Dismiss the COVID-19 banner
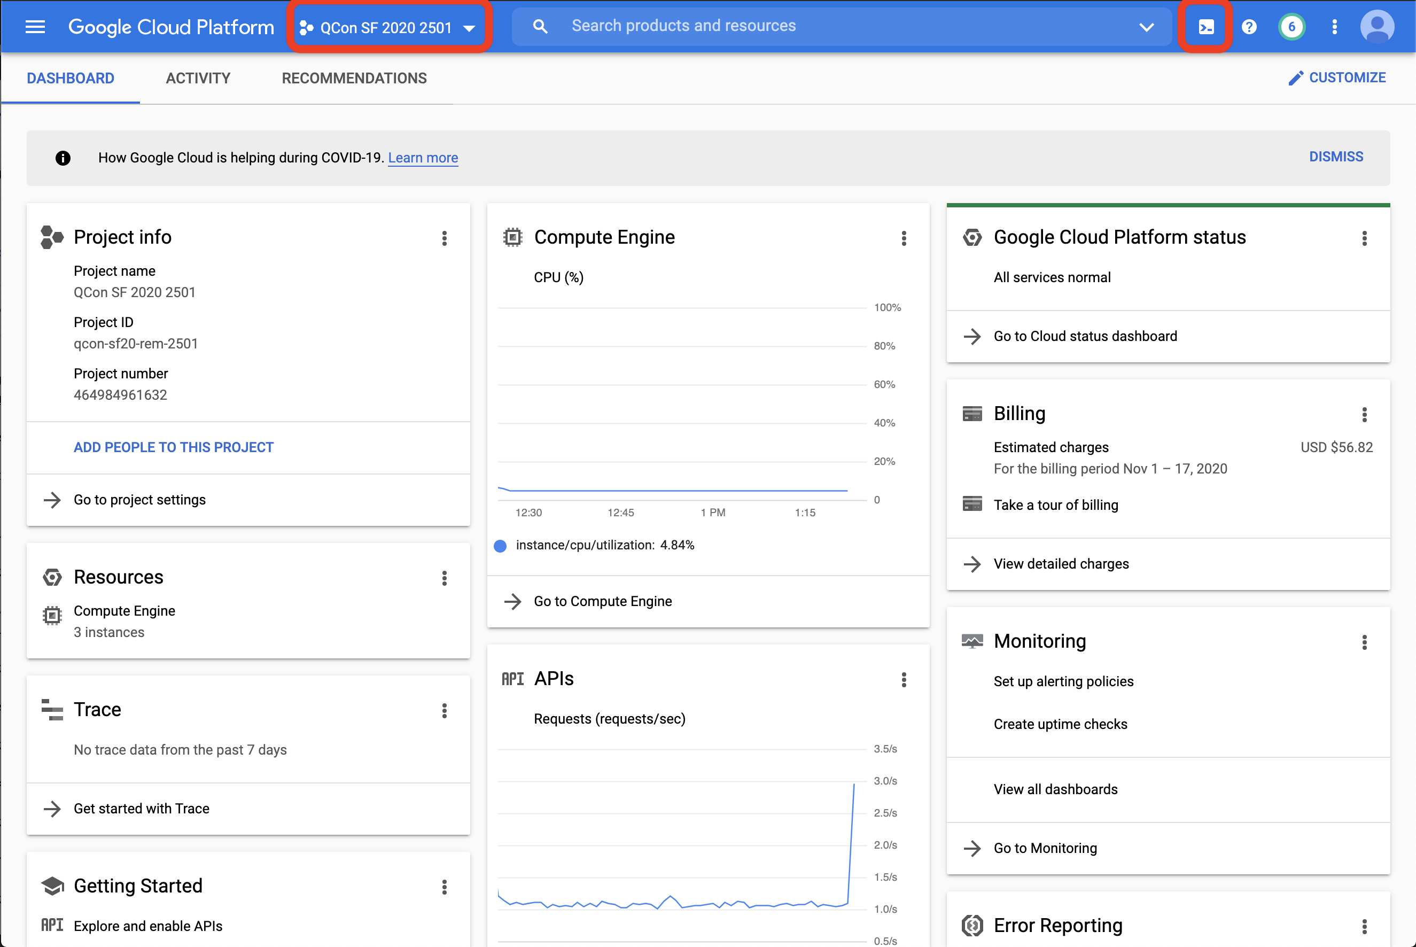This screenshot has height=947, width=1416. [1336, 157]
